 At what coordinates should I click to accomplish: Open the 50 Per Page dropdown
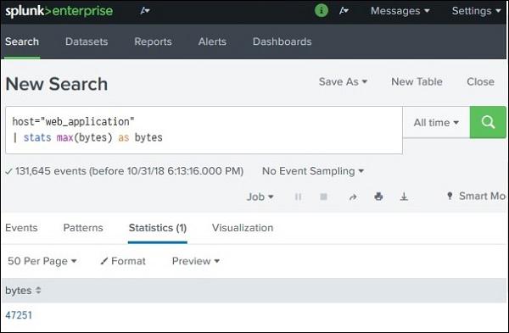coord(42,261)
